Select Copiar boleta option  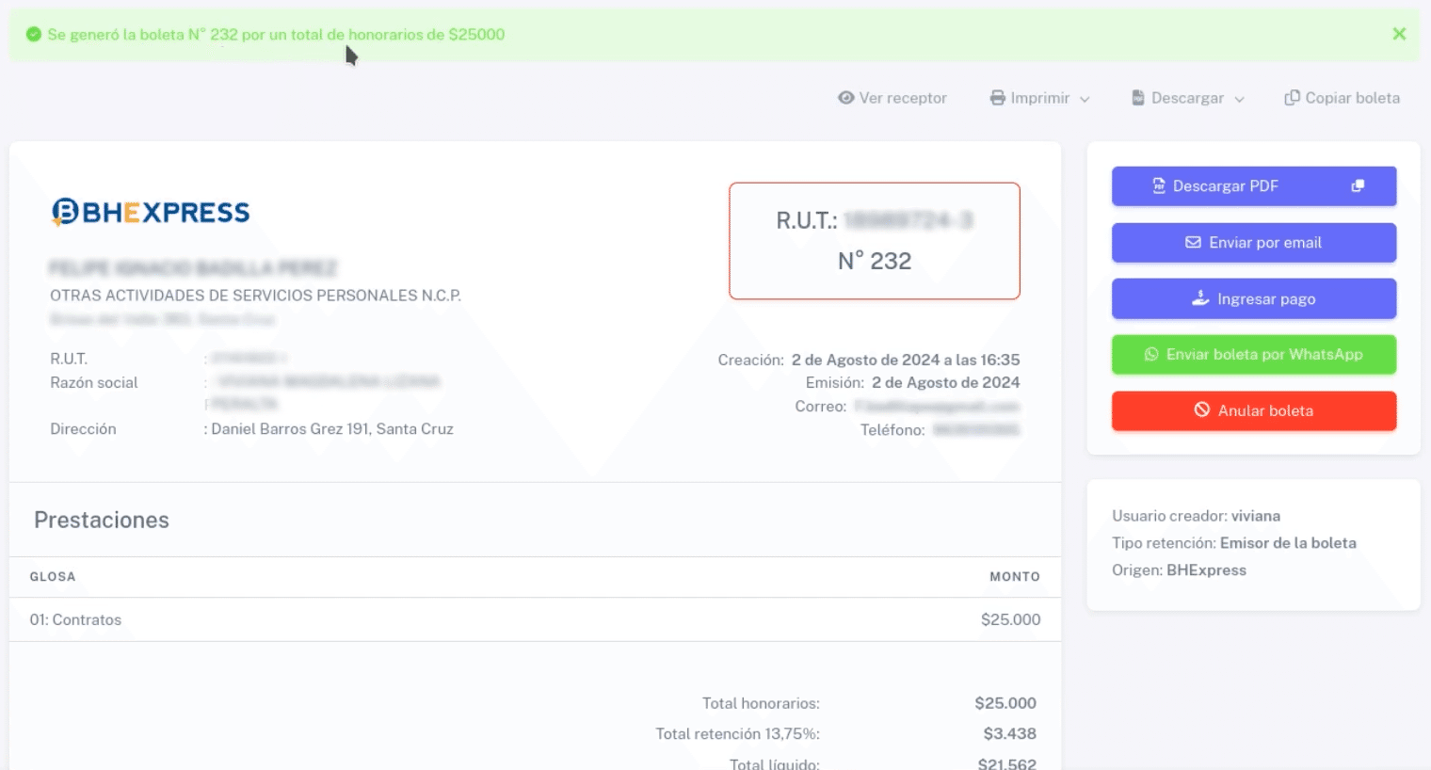coord(1342,98)
